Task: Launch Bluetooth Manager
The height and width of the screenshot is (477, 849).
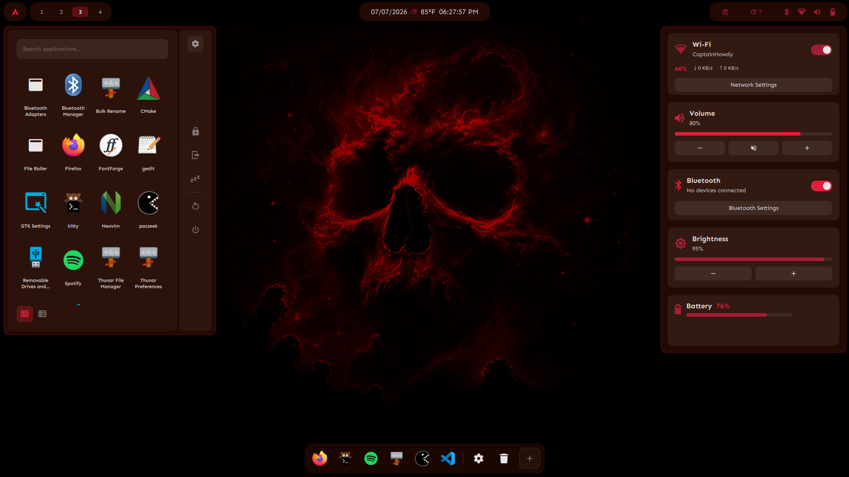Action: tap(73, 95)
